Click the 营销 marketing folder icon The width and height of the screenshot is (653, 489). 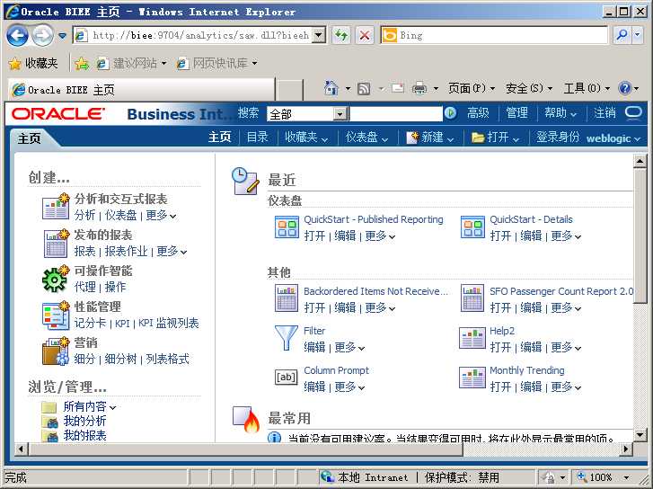pos(56,351)
